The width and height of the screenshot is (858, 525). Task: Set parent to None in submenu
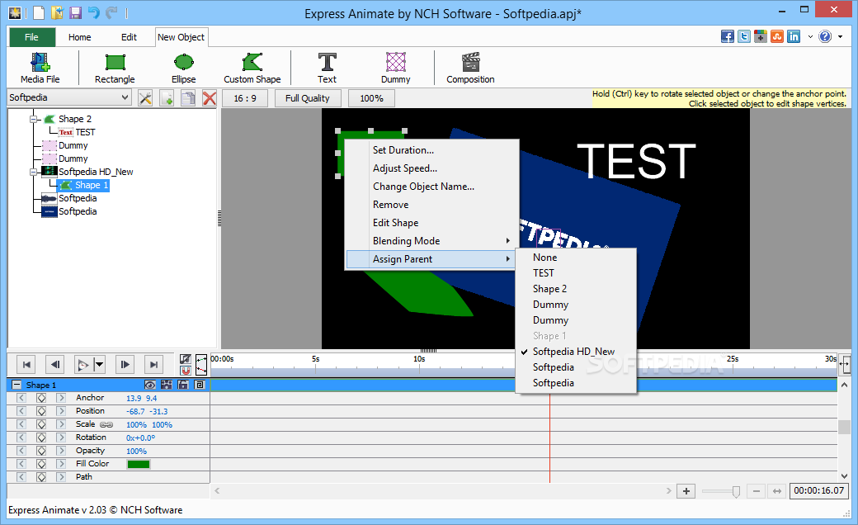(x=576, y=258)
